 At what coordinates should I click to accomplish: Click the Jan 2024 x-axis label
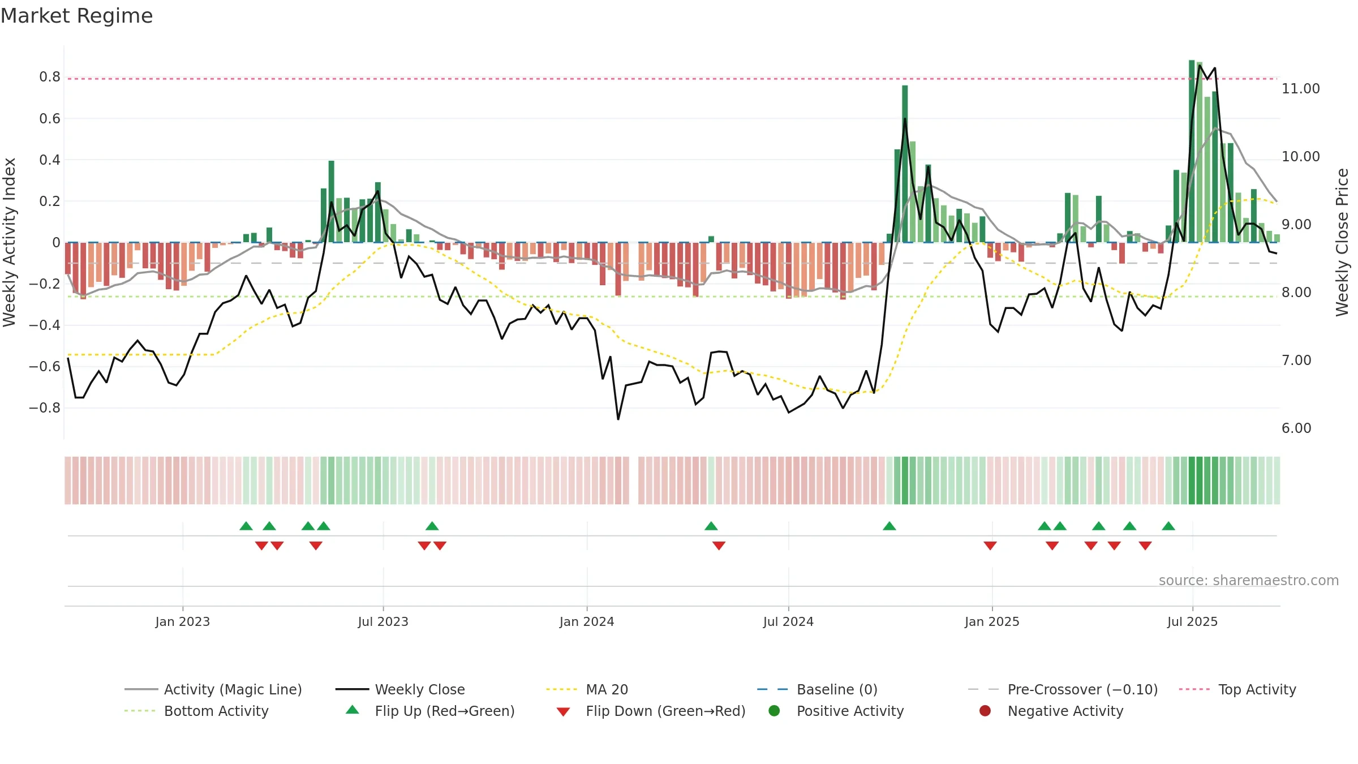click(587, 622)
